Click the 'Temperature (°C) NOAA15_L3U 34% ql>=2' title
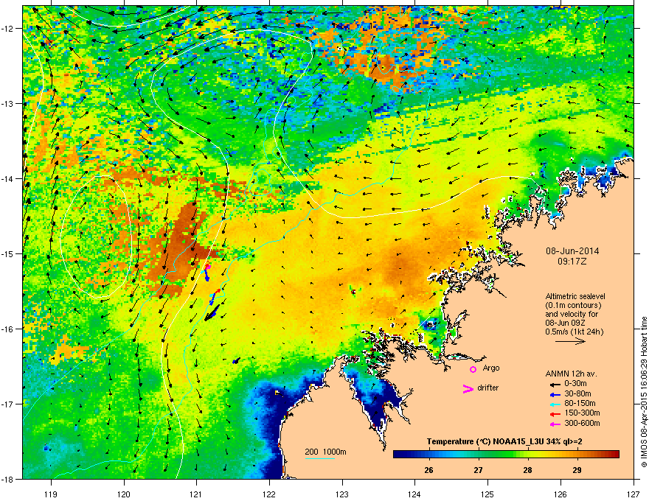Image resolution: width=649 pixels, height=501 pixels. (504, 441)
